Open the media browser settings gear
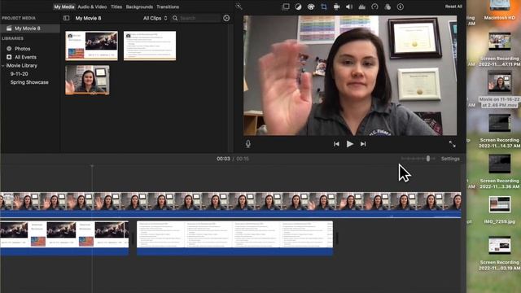 coord(226,18)
